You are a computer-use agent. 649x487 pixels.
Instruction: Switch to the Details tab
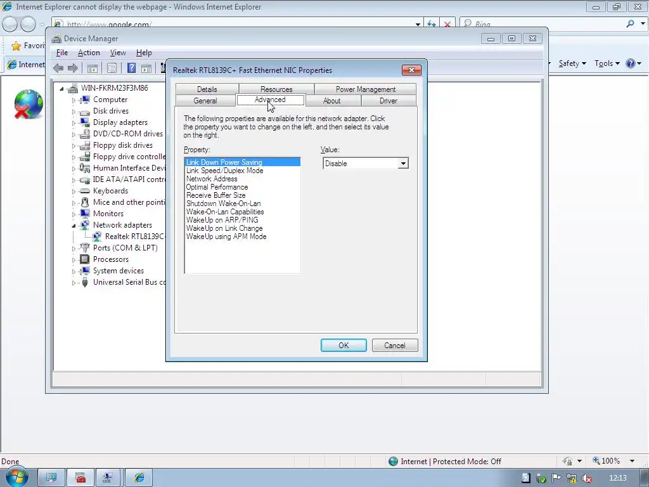[x=207, y=89]
